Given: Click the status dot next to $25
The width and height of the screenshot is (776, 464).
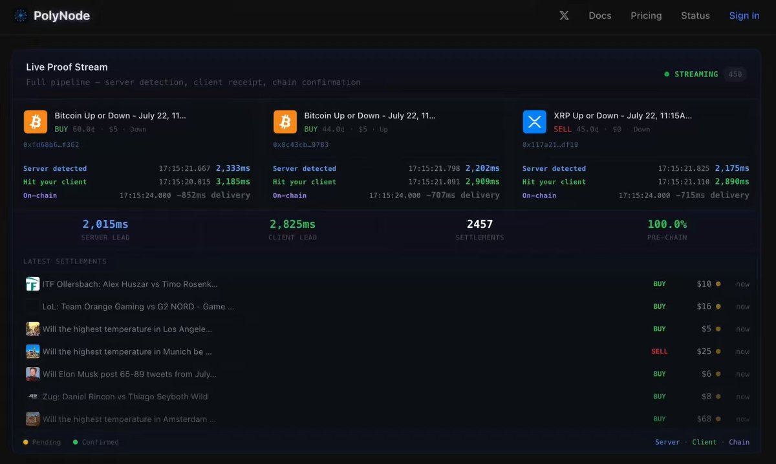Looking at the screenshot, I should [x=718, y=351].
